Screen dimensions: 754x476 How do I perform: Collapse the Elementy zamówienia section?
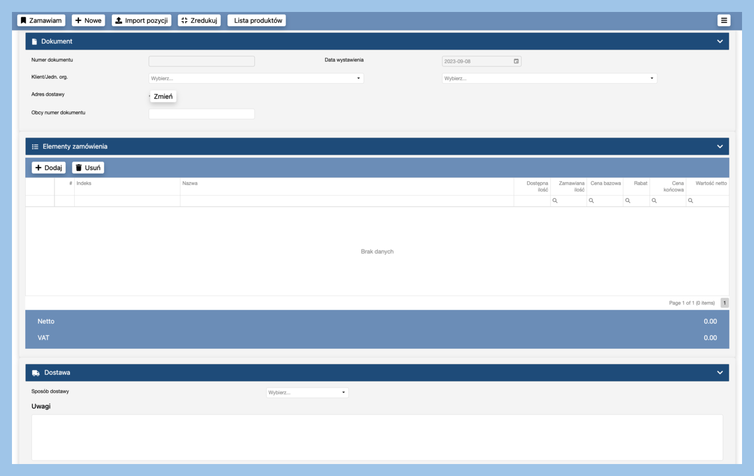coord(720,147)
